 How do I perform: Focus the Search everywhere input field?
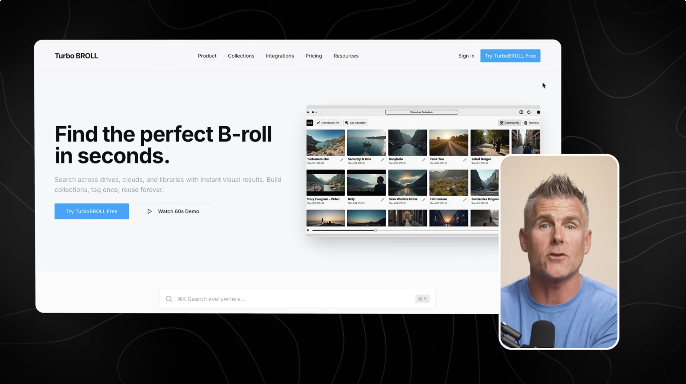pos(297,299)
